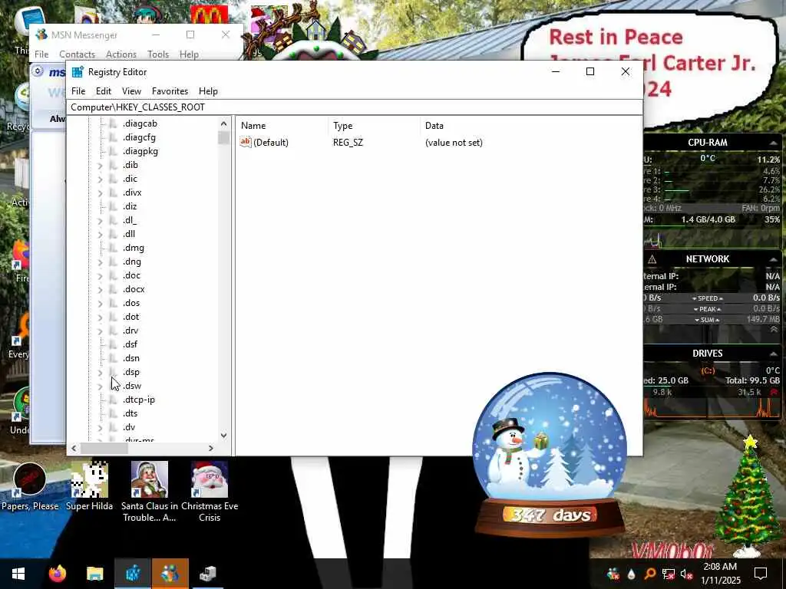Expand the .dv registry key
Image resolution: width=786 pixels, height=589 pixels.
(100, 428)
